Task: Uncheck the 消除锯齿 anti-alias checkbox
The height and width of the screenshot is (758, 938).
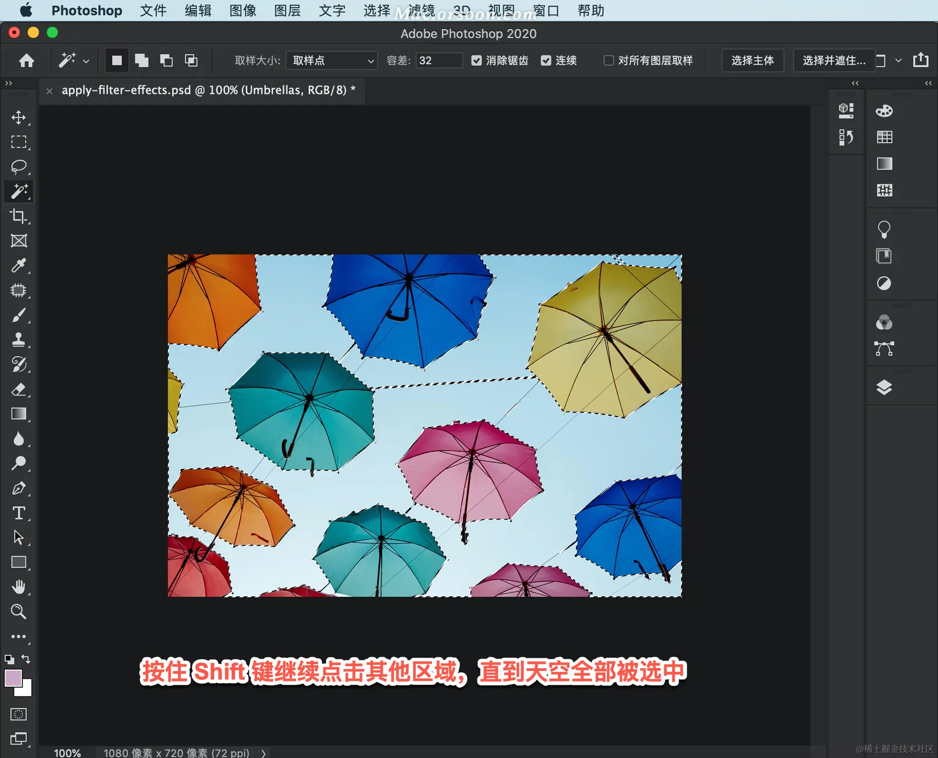Action: (476, 61)
